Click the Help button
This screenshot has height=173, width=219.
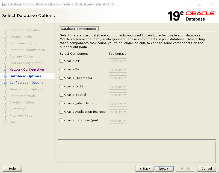point(12,169)
